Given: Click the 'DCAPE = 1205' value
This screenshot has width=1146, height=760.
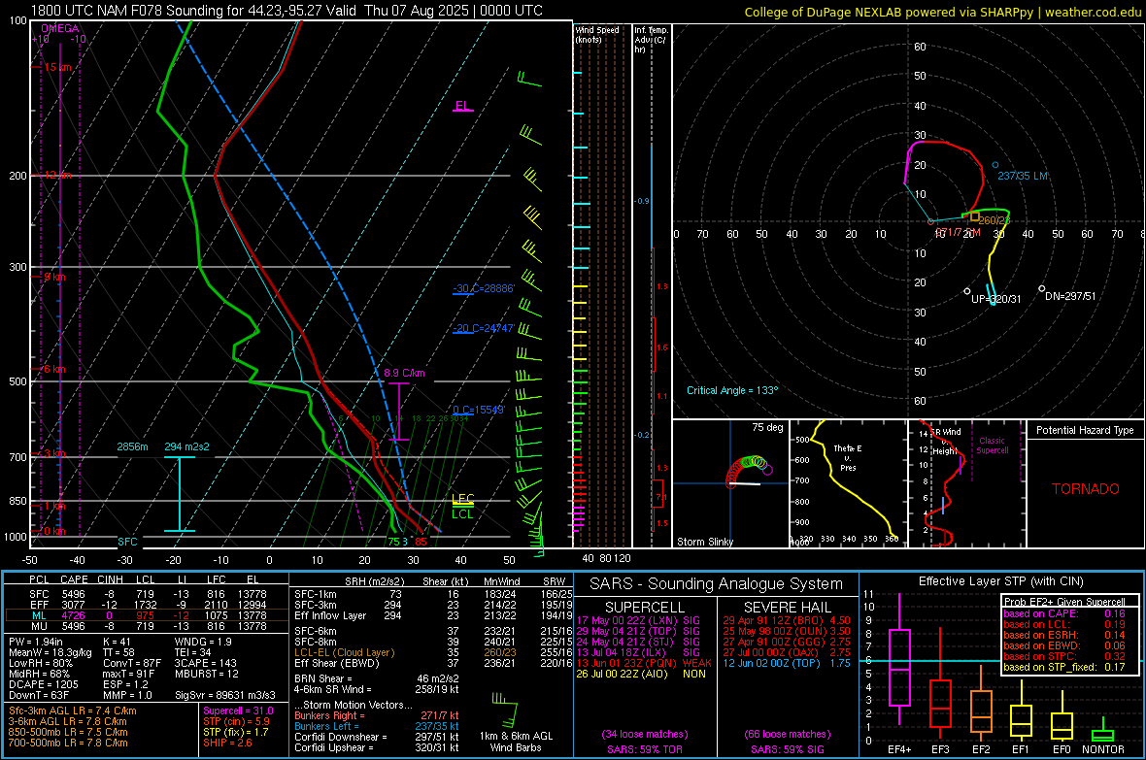Looking at the screenshot, I should pyautogui.click(x=44, y=684).
